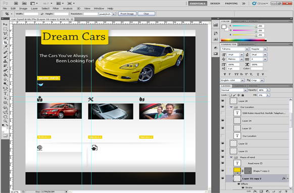
Task: Select the Brush tool
Action: (5, 57)
